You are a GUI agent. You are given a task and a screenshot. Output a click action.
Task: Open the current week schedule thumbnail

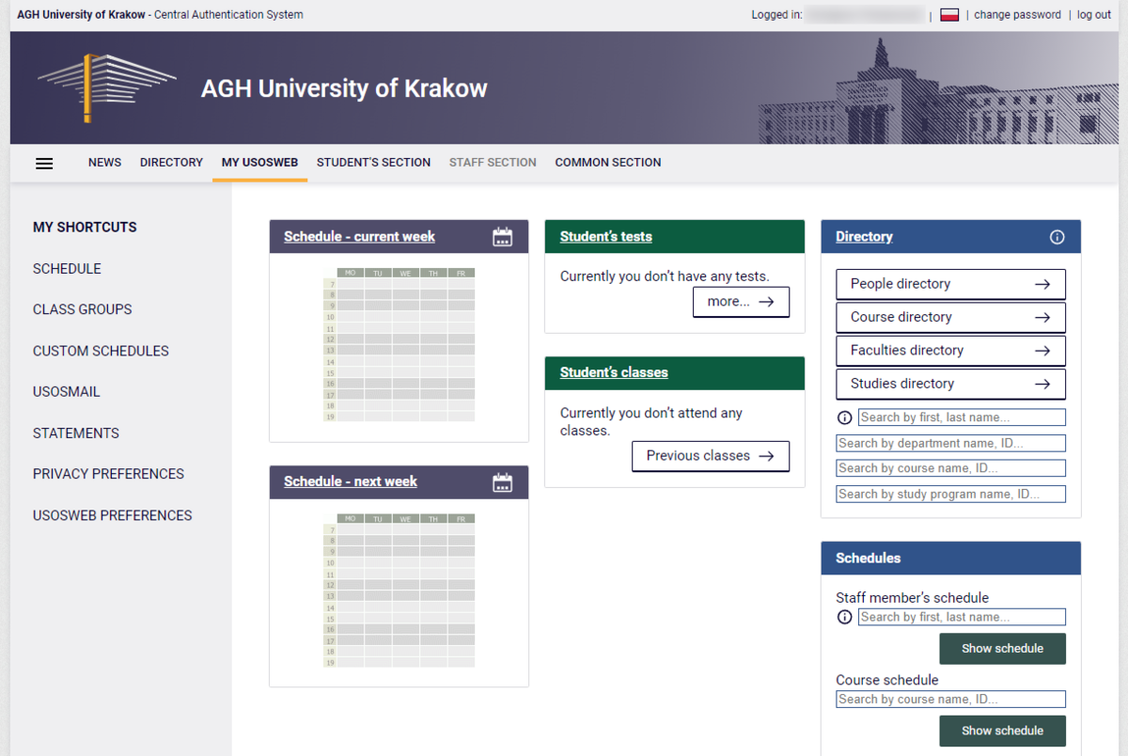coord(399,345)
